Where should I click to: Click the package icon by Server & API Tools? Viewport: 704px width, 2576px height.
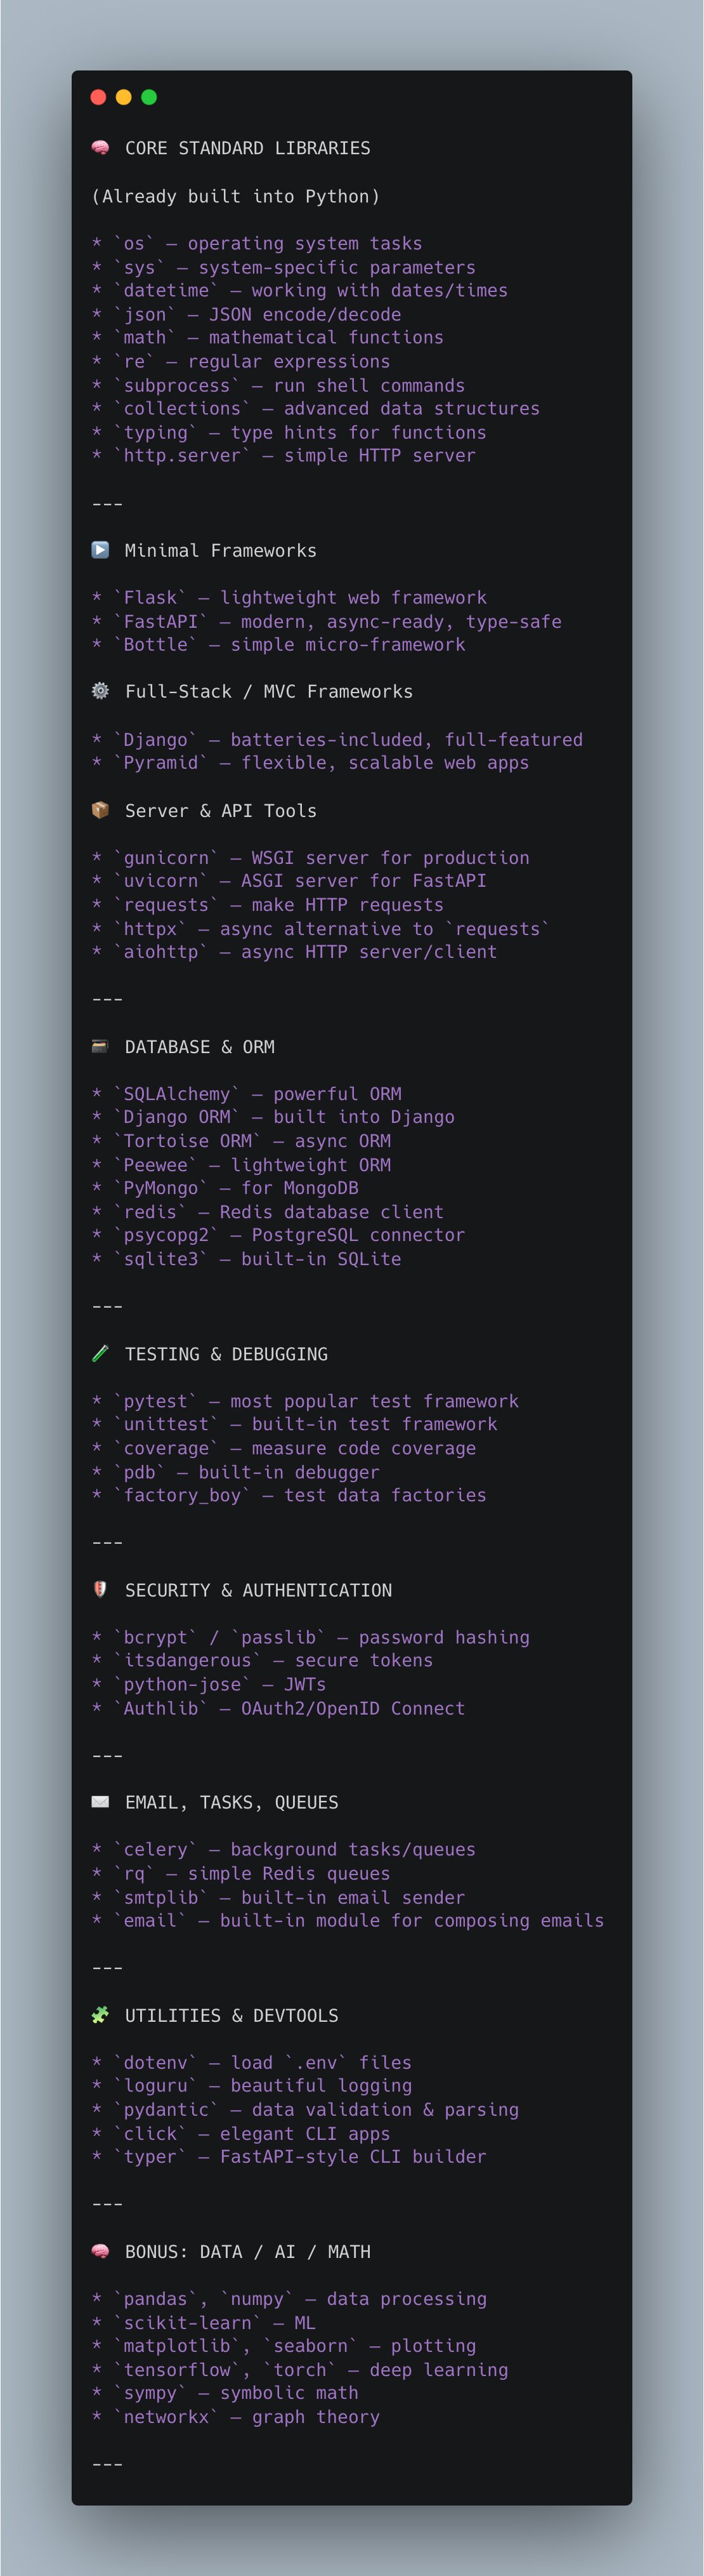pyautogui.click(x=100, y=810)
